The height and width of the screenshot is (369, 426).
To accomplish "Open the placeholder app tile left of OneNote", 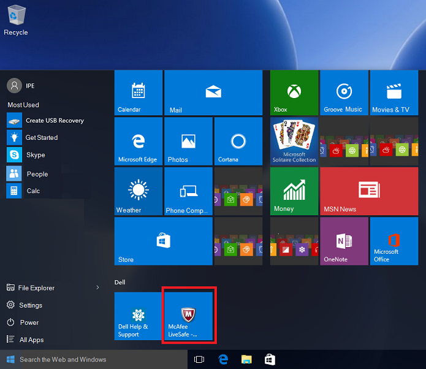I will tap(294, 242).
